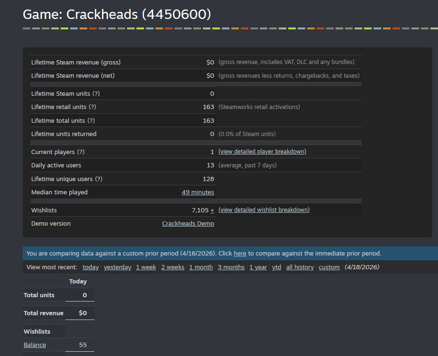Select the '1 month' time range

[201, 267]
